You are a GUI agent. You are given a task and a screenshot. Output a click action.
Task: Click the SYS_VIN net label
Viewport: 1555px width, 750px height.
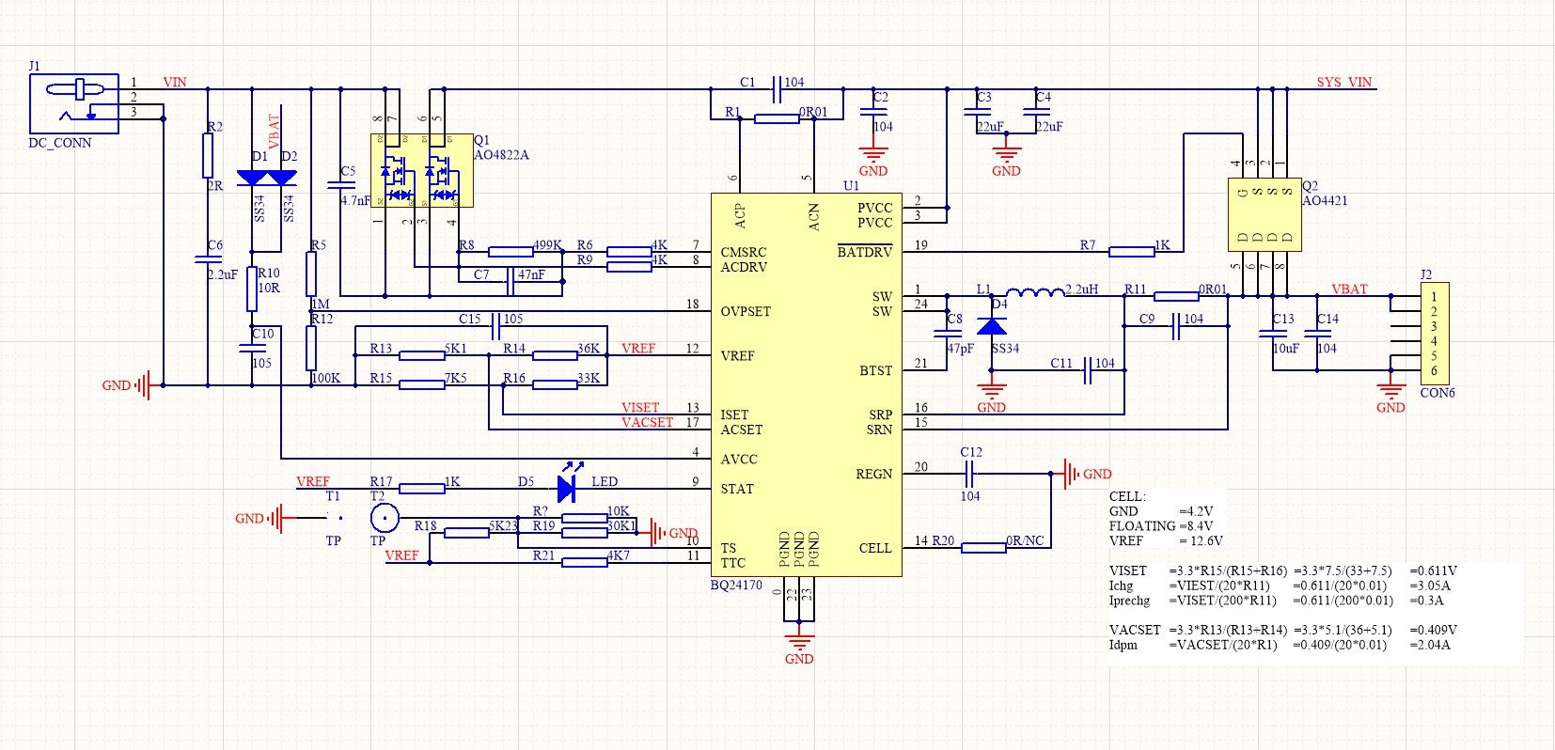1344,82
